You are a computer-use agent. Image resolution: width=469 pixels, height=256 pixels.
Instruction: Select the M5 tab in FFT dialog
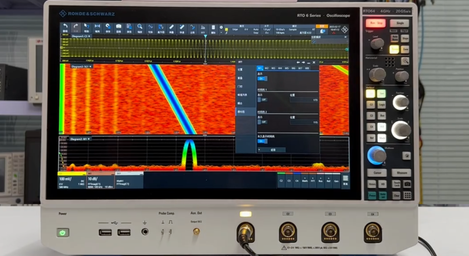pyautogui.click(x=287, y=68)
